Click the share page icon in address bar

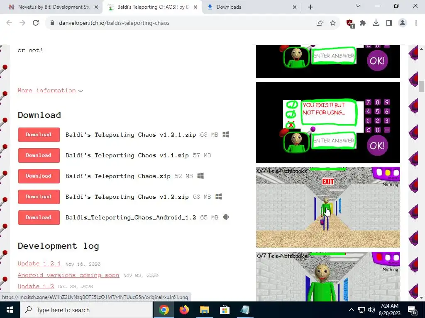320,23
